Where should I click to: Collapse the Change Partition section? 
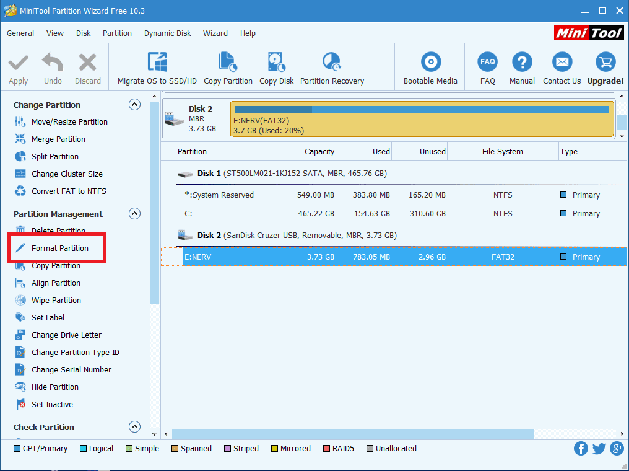134,105
